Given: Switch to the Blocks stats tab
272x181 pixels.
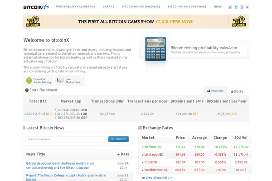Looking at the screenshot, I should pos(237,91).
